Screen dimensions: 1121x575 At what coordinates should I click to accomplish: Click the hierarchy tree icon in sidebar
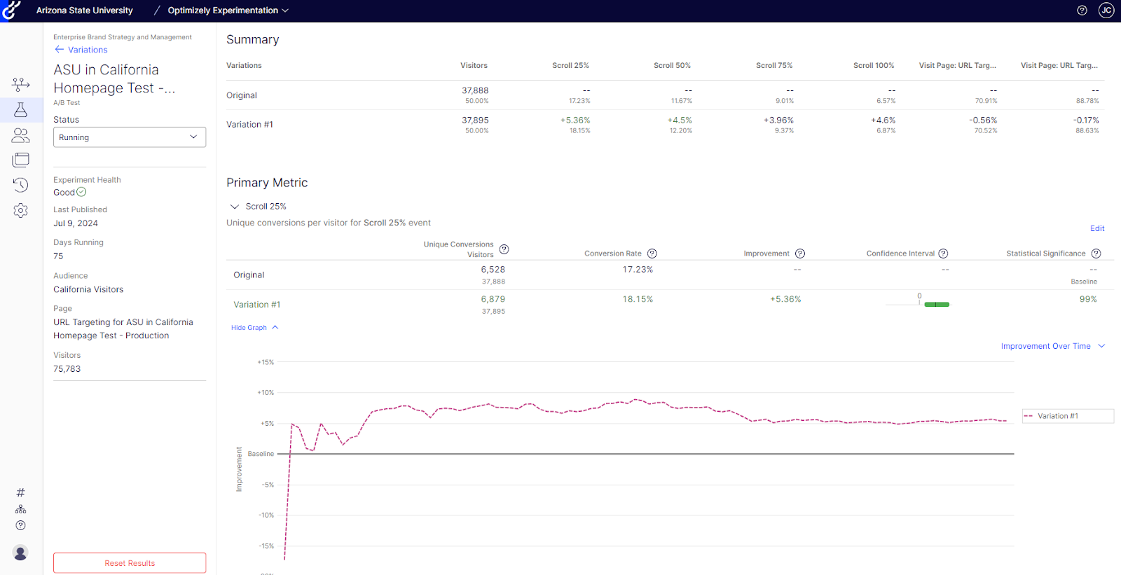[x=21, y=509]
